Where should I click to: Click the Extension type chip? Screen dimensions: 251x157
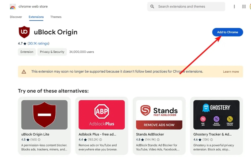tap(27, 52)
